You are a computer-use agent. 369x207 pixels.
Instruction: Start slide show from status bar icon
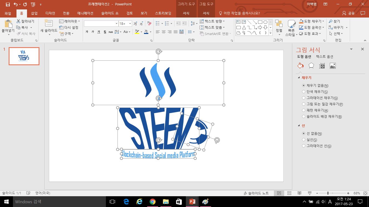[310, 193]
